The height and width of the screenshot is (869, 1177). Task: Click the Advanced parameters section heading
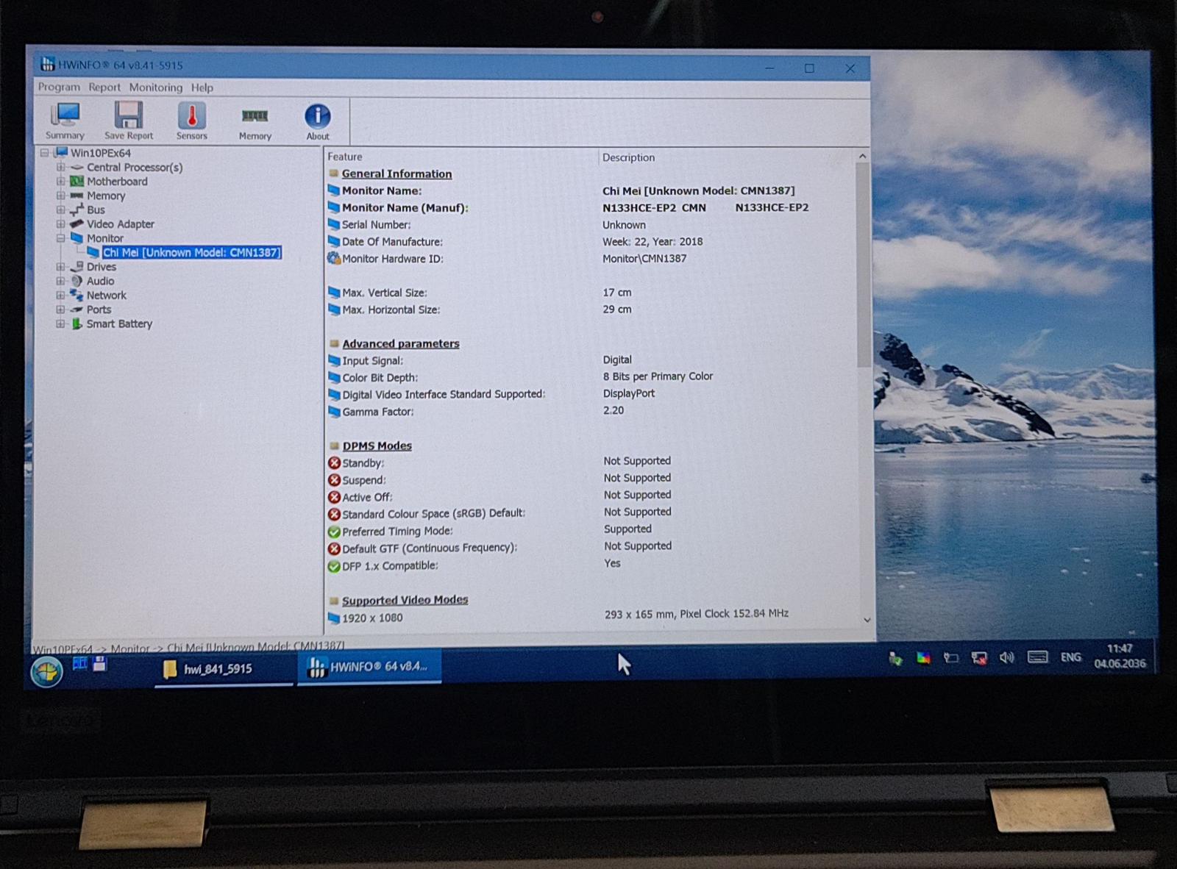coord(401,343)
